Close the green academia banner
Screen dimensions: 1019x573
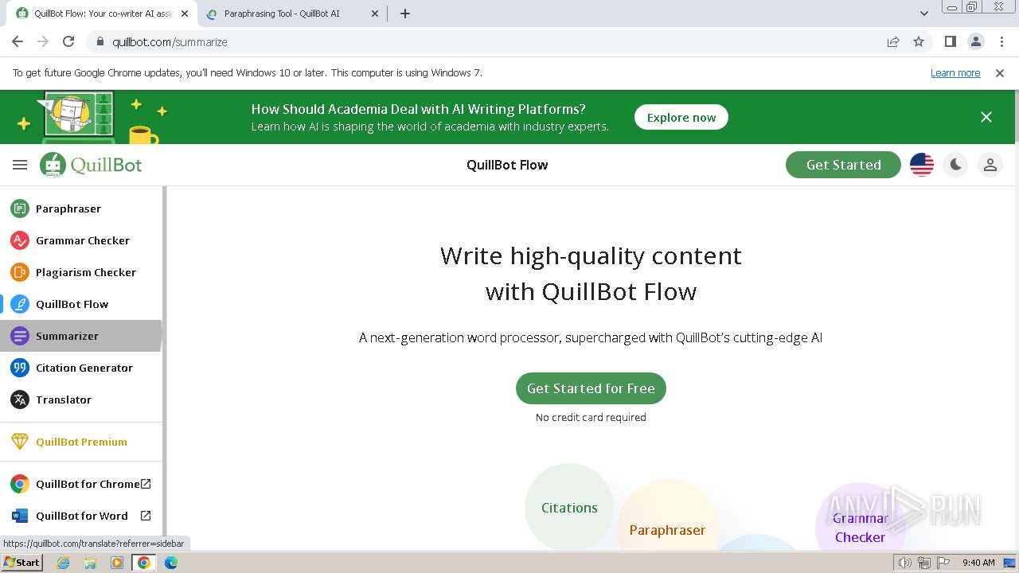click(986, 117)
